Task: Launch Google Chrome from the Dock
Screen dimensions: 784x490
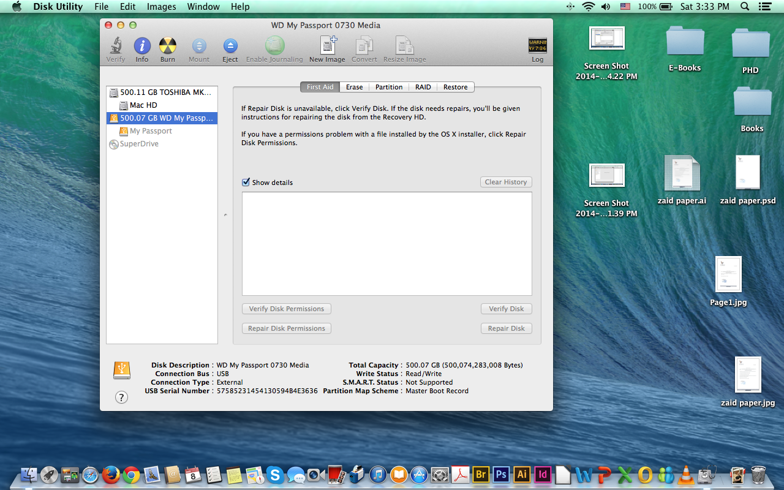Action: tap(131, 474)
